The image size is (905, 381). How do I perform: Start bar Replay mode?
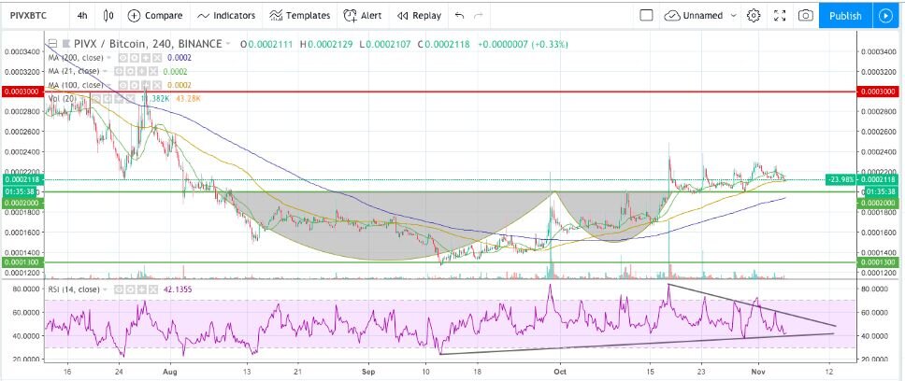(x=419, y=16)
